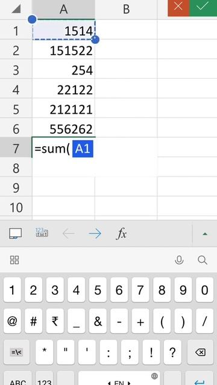Tap the blue right arrow icon
The height and width of the screenshot is (385, 217).
[95, 234]
